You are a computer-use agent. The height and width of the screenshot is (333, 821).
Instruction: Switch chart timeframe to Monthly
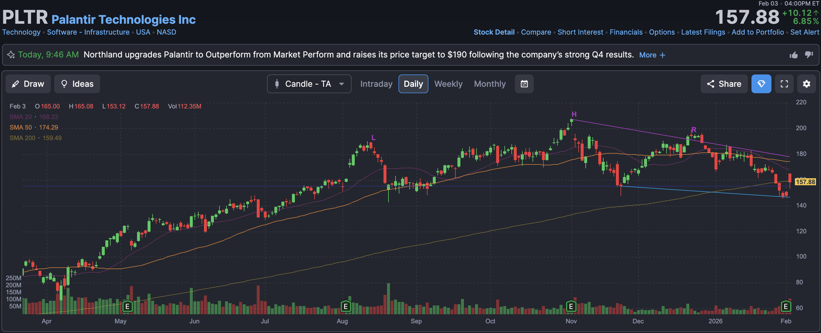point(489,84)
